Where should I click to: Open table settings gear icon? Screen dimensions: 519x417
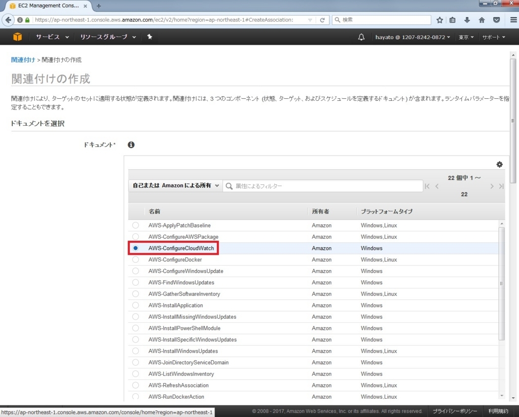(x=499, y=165)
